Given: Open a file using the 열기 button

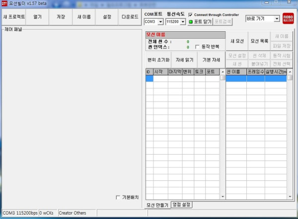Looking at the screenshot, I should (37, 17).
